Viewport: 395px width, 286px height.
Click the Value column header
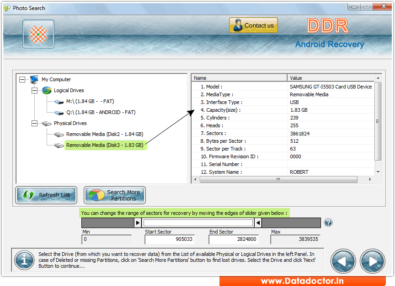[331, 78]
